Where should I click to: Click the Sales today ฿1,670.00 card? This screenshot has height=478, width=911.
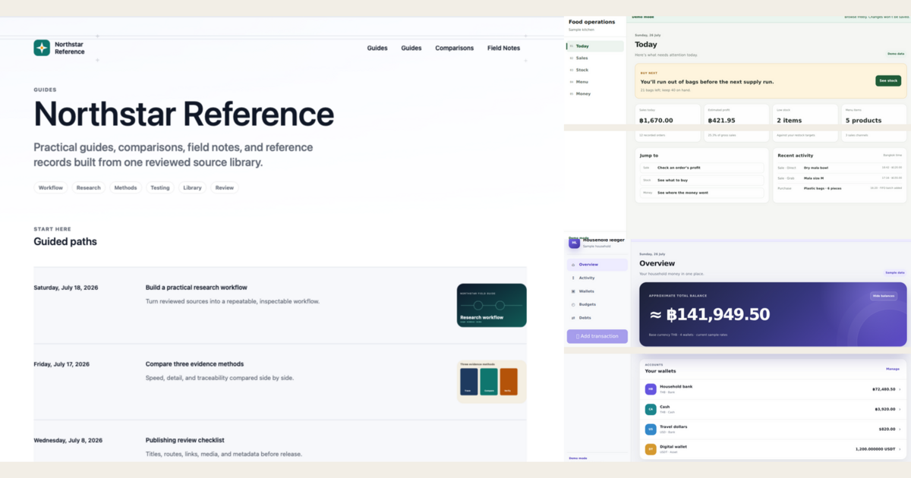click(668, 123)
